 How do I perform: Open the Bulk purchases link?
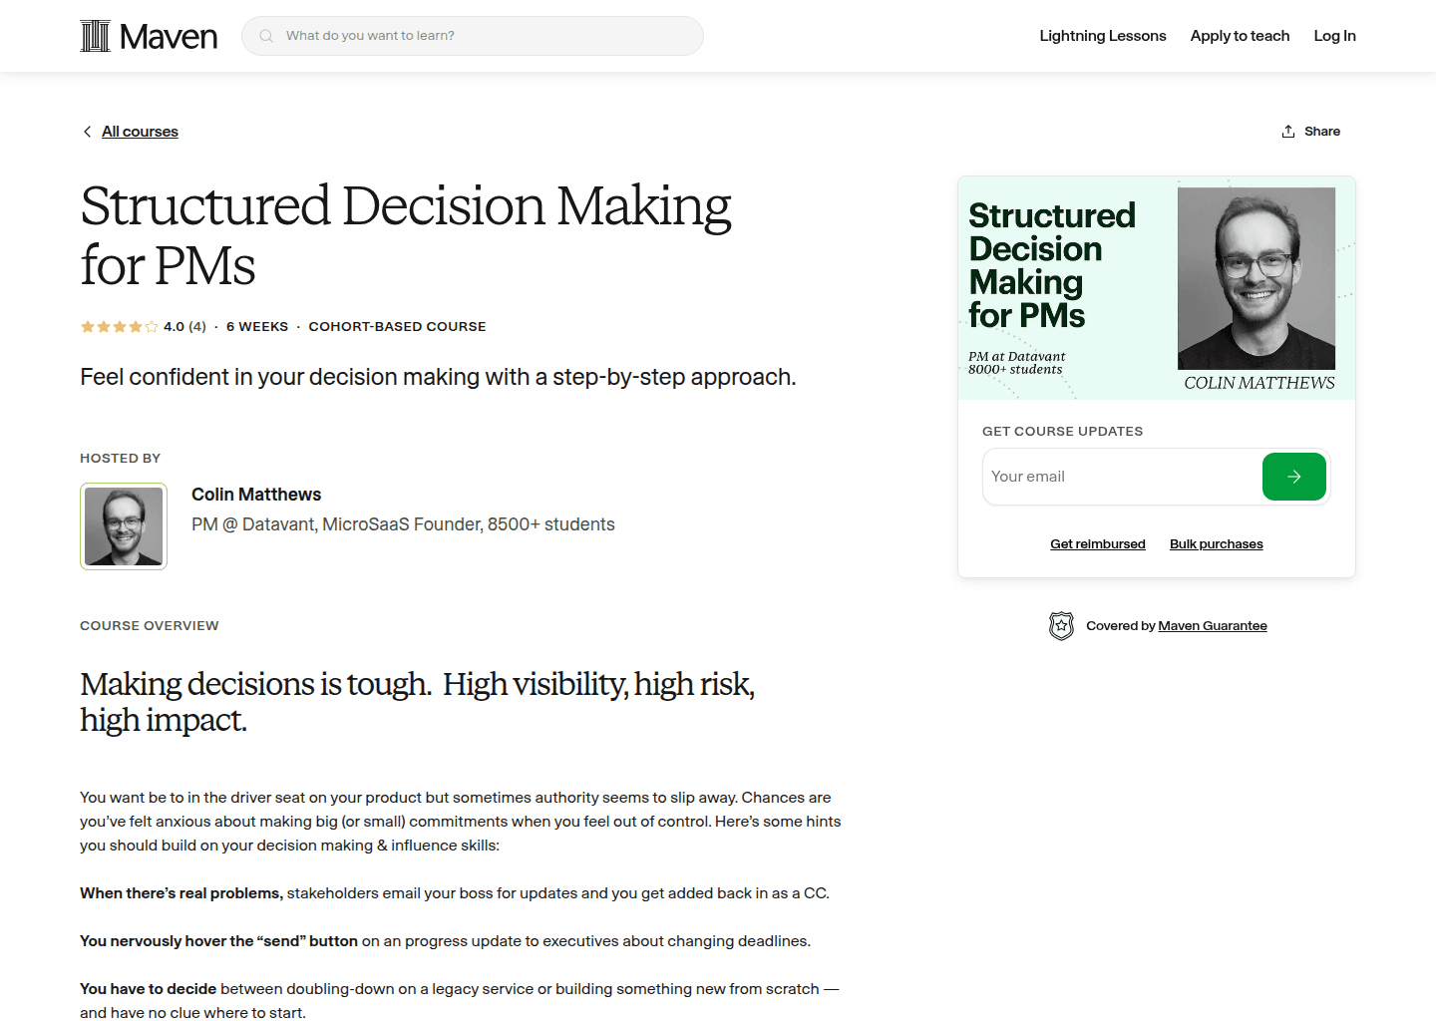pos(1216,543)
